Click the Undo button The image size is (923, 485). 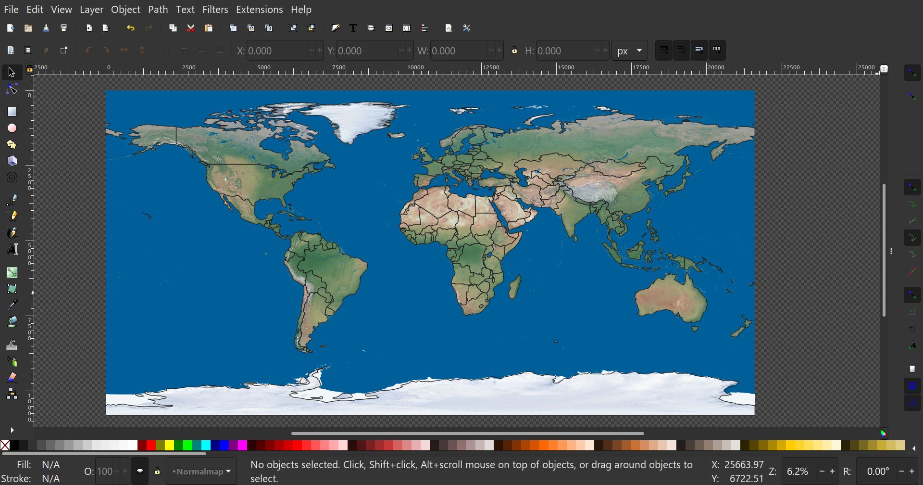coord(131,28)
